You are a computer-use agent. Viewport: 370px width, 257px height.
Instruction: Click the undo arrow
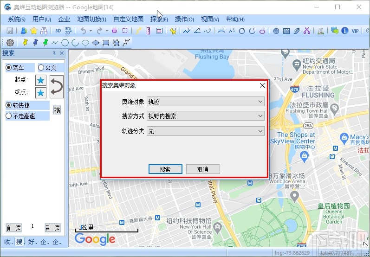click(83, 31)
